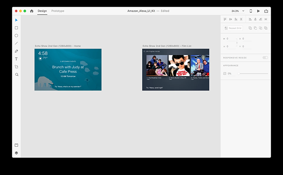Click the 4:58 clock text
Image resolution: width=283 pixels, height=175 pixels.
(x=43, y=53)
